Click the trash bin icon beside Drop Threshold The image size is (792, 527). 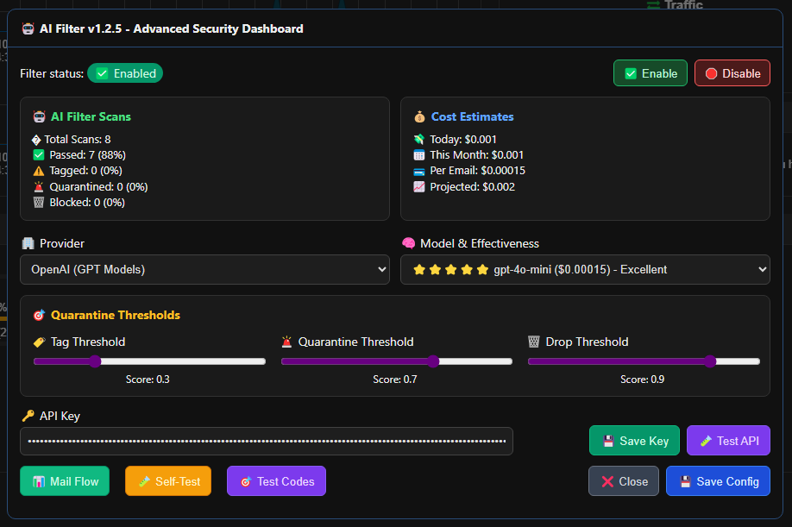[534, 342]
